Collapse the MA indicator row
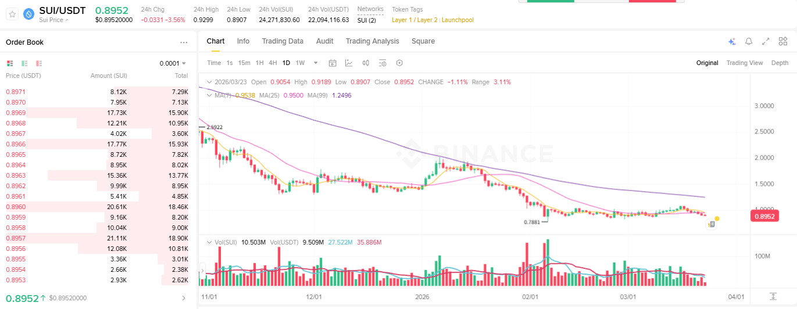 tap(210, 95)
